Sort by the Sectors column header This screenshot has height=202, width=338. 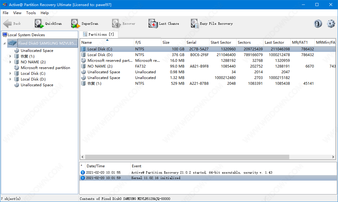click(x=250, y=42)
